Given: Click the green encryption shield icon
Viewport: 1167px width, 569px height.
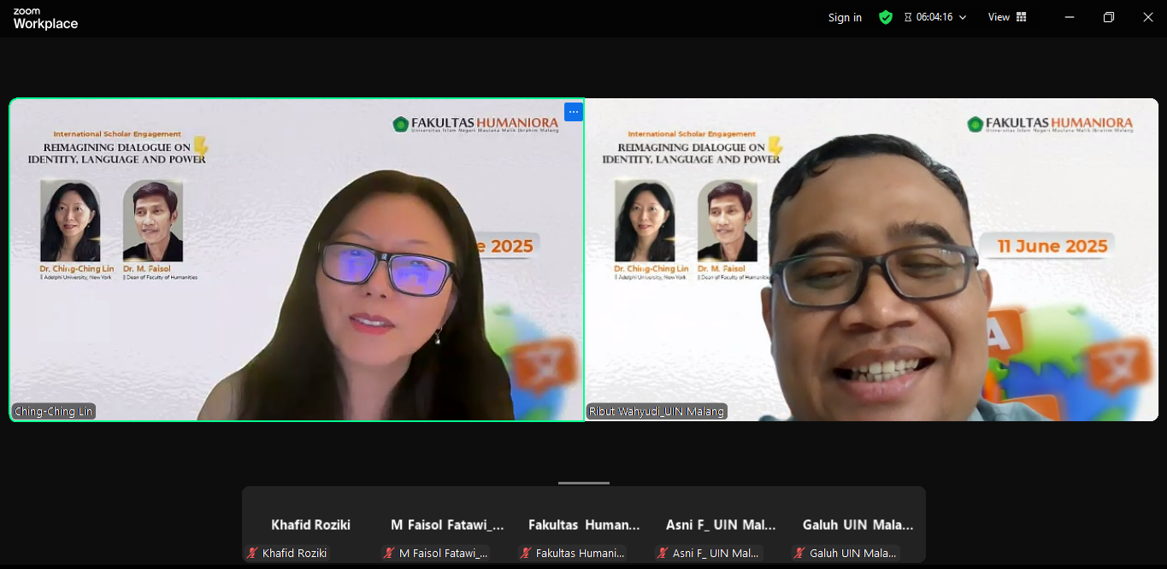Looking at the screenshot, I should pos(886,17).
